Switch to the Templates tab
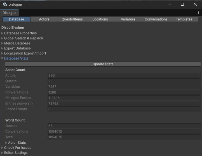 pyautogui.click(x=184, y=19)
